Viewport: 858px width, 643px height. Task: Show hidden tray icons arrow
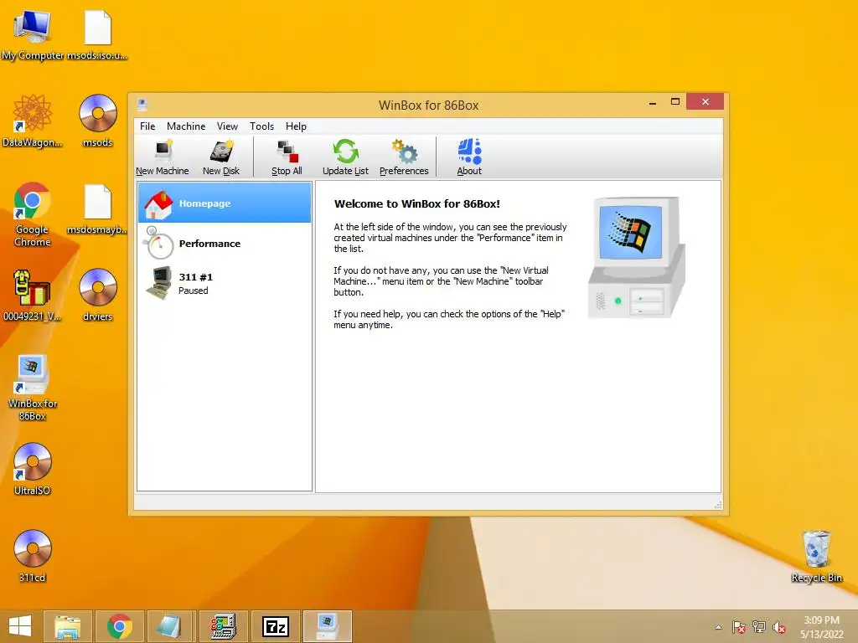pyautogui.click(x=718, y=627)
